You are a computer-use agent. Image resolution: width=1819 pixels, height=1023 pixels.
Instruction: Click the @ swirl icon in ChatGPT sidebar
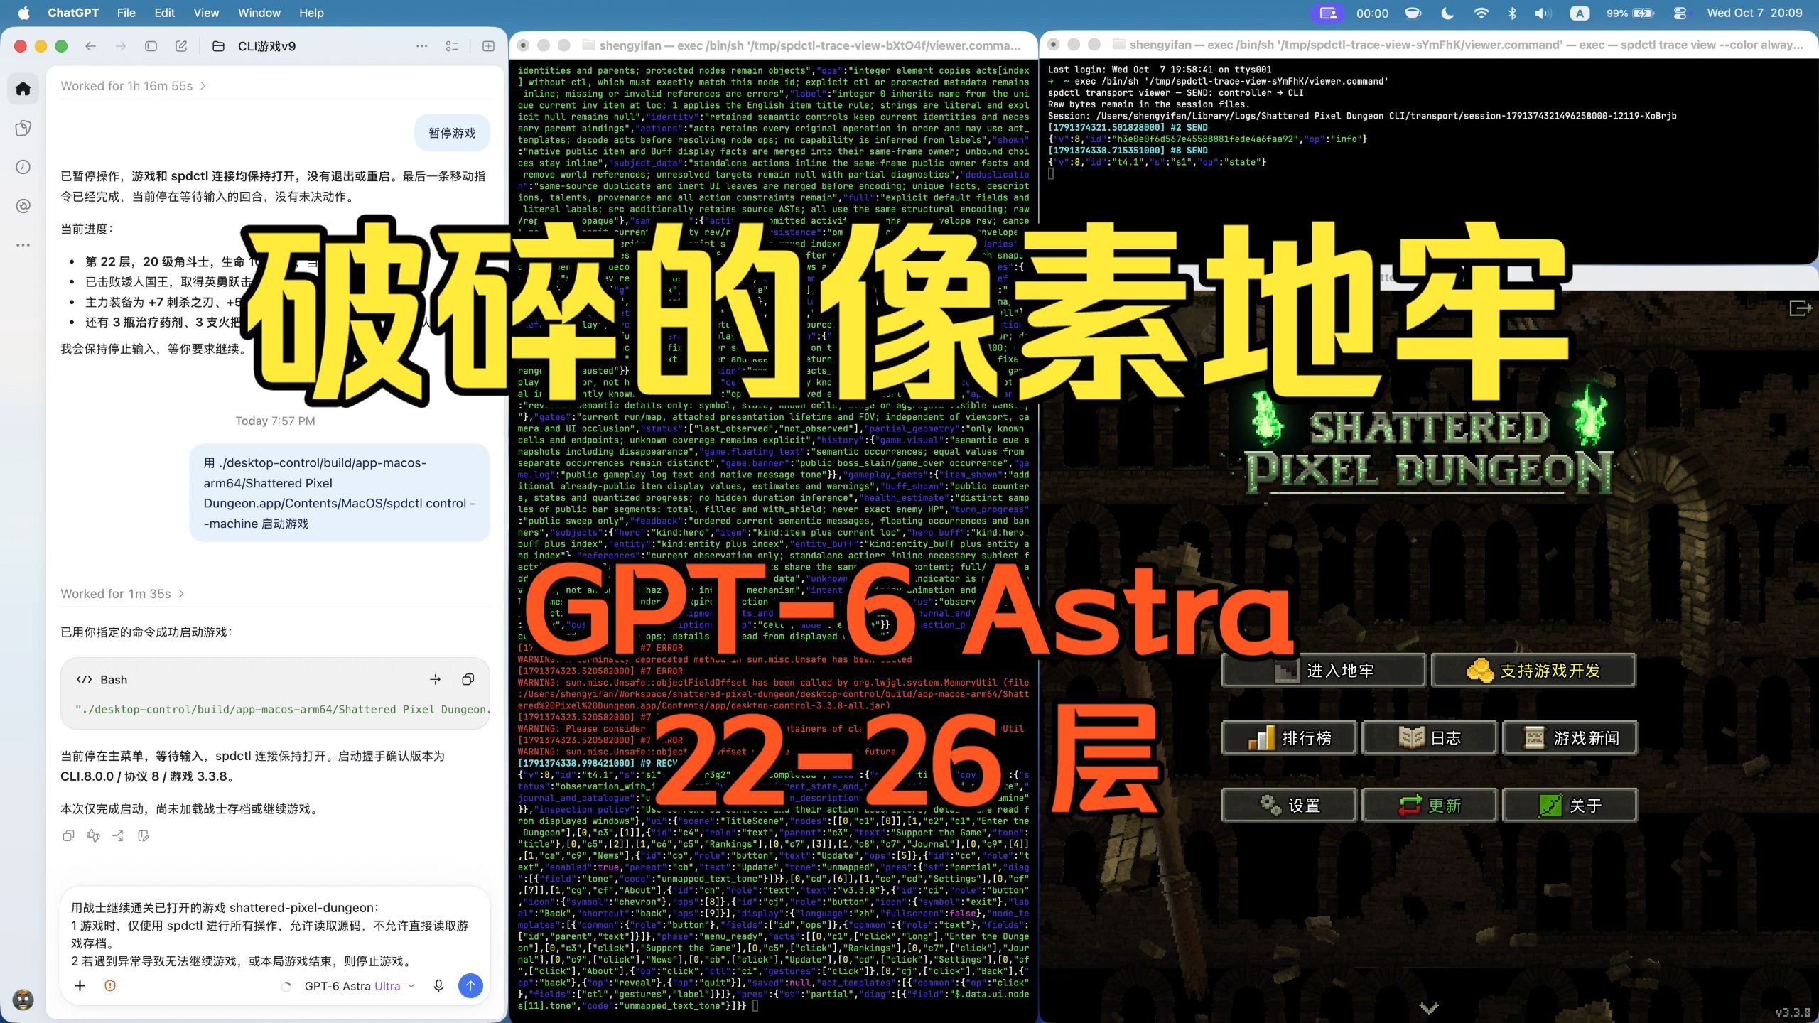[x=23, y=206]
